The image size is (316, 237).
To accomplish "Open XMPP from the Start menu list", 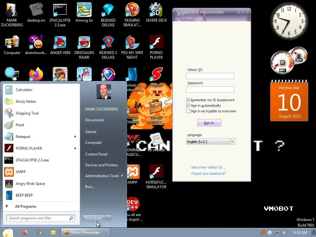I will point(40,172).
